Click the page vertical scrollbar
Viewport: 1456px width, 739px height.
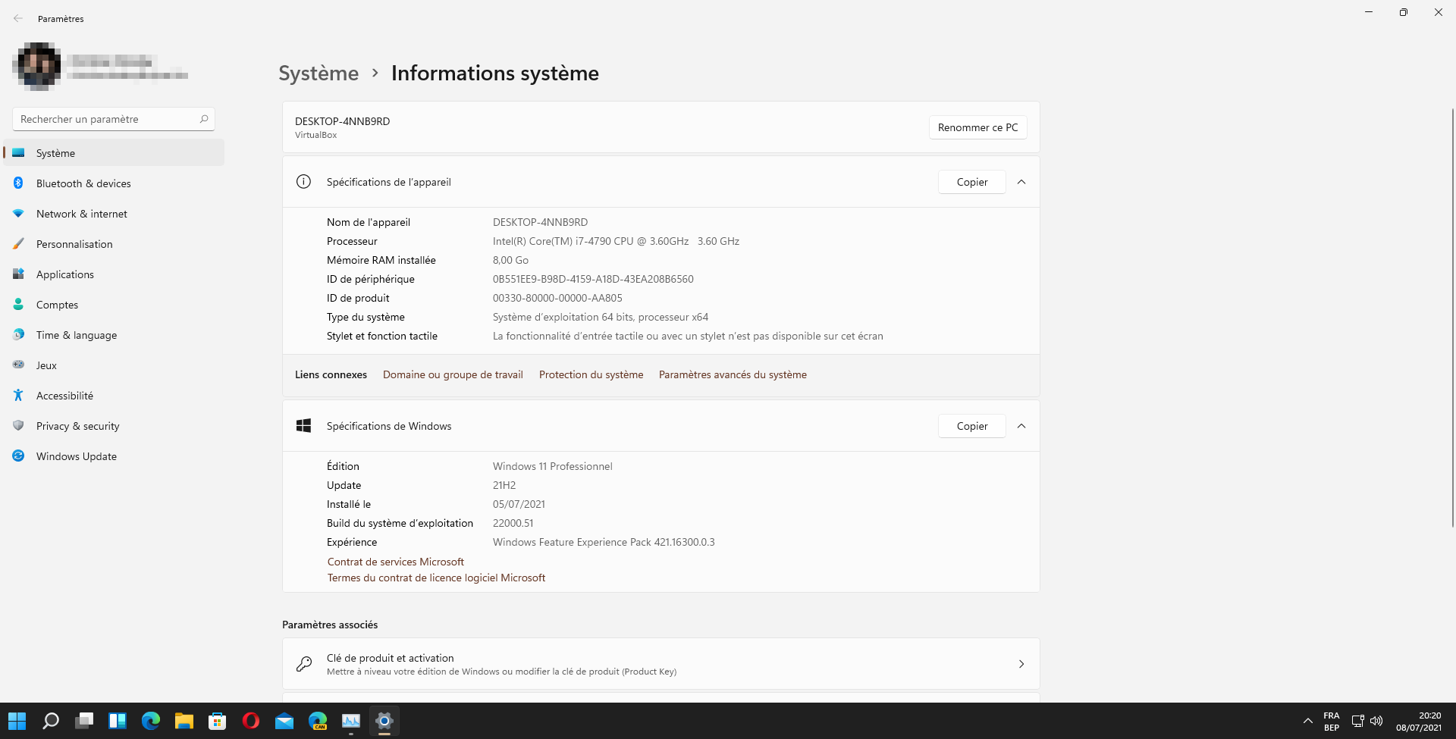[1452, 318]
